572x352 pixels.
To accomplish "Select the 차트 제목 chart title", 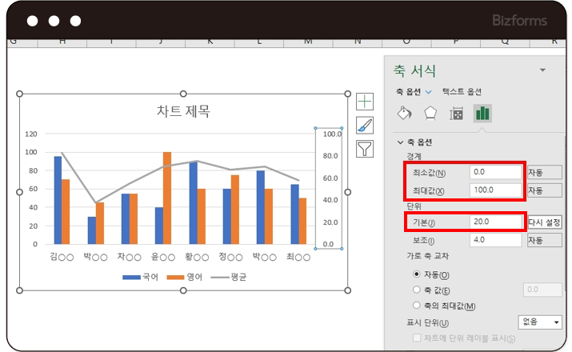I will (x=183, y=111).
